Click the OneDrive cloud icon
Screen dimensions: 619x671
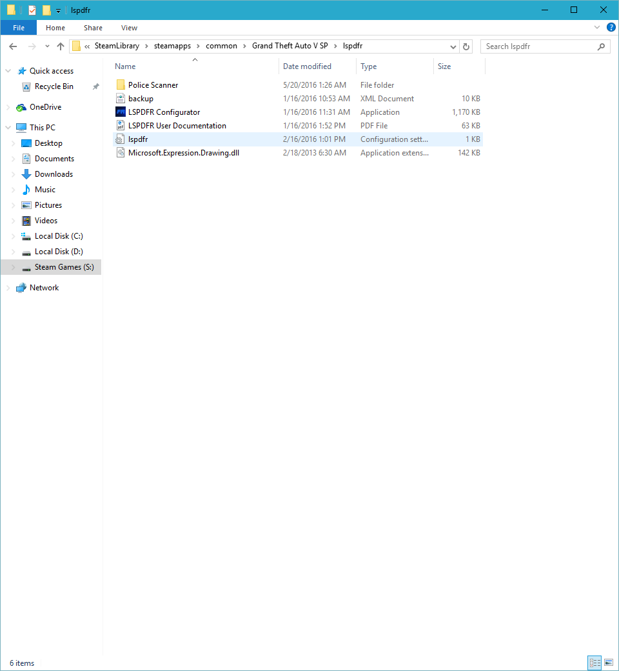click(21, 107)
